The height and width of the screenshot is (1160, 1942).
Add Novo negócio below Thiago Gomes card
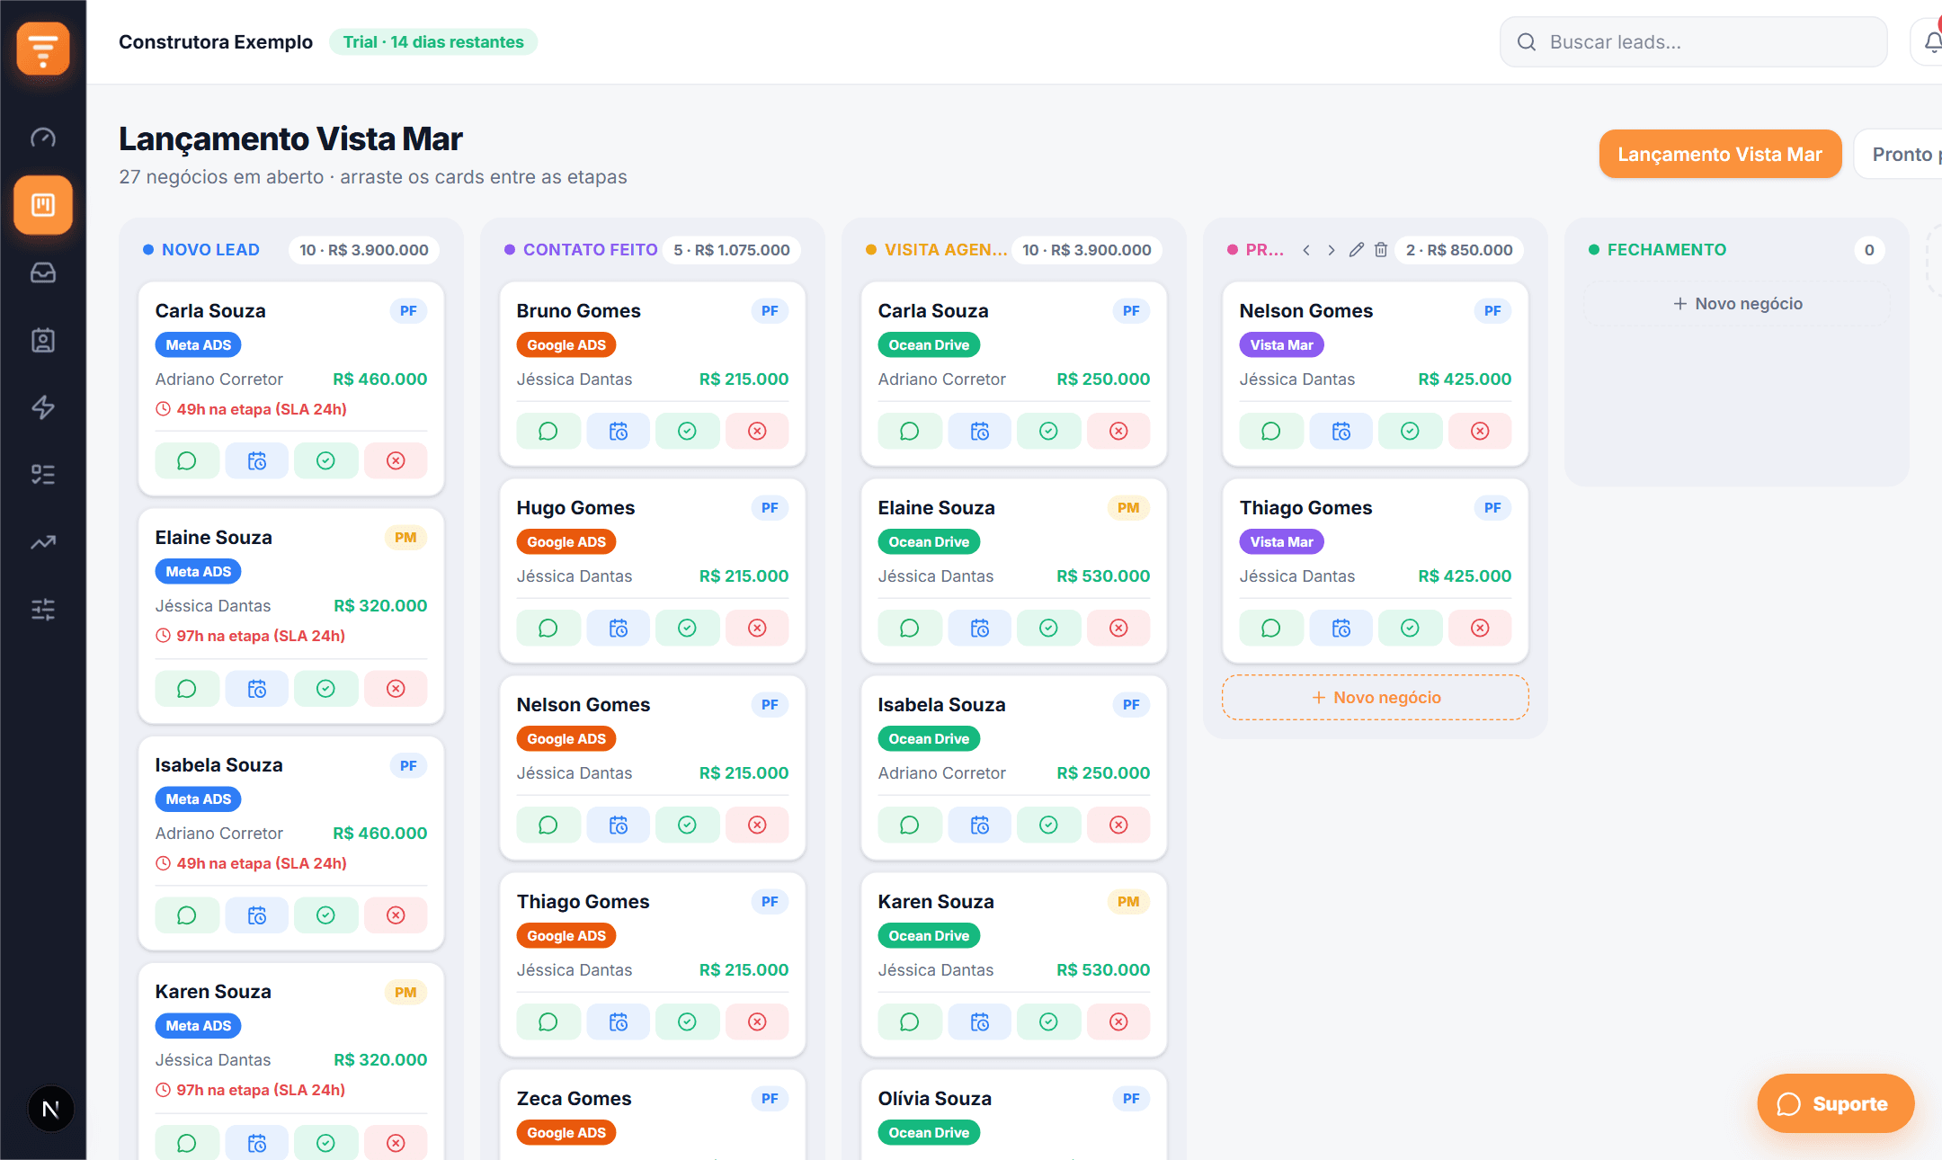click(x=1376, y=698)
